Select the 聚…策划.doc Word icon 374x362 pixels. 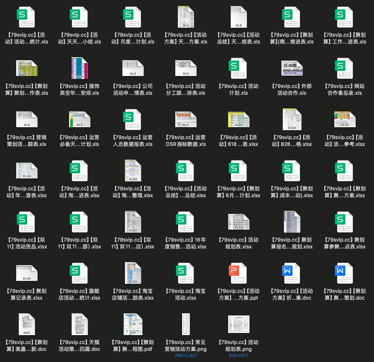point(345,273)
